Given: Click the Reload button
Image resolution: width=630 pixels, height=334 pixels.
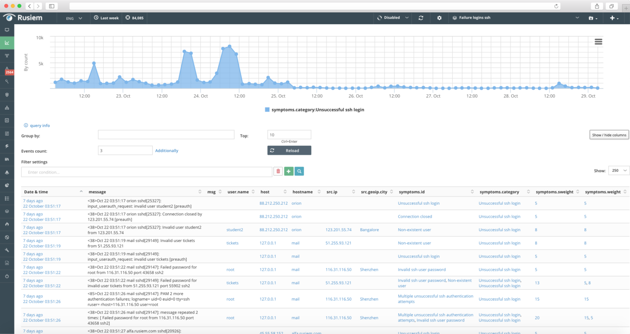Looking at the screenshot, I should pos(289,151).
